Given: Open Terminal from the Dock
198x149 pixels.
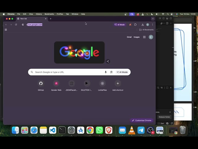Looking at the screenshot, I should (62, 130).
